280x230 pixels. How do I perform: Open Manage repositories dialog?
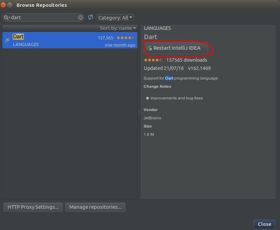coord(95,207)
